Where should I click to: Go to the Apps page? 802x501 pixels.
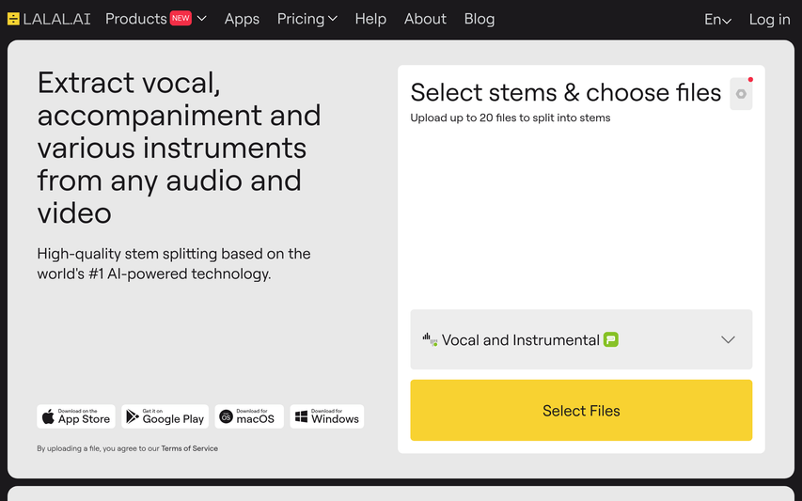click(242, 19)
